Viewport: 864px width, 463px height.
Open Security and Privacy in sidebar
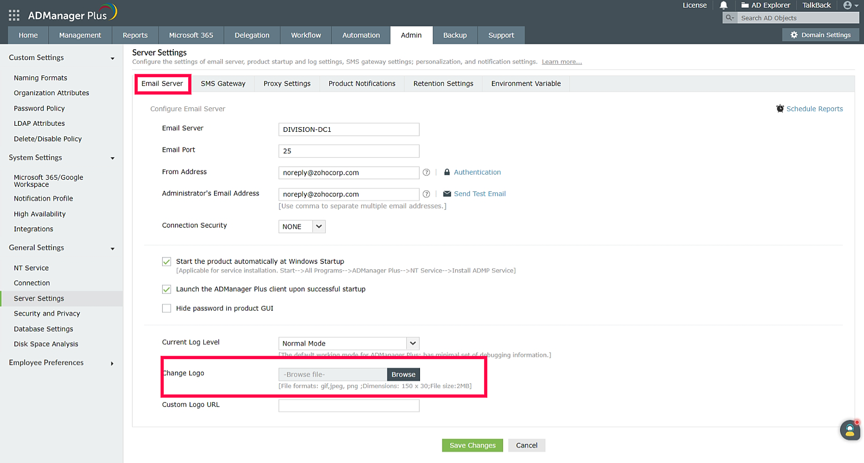(x=47, y=313)
